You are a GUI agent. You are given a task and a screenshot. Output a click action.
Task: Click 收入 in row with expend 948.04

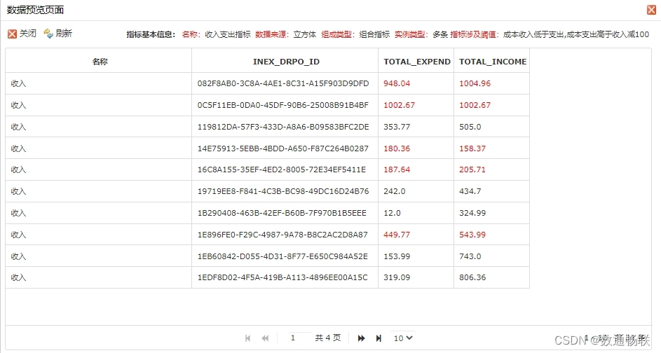click(18, 83)
